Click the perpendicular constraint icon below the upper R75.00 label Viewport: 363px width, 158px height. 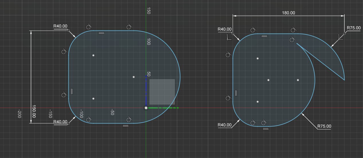pos(340,37)
